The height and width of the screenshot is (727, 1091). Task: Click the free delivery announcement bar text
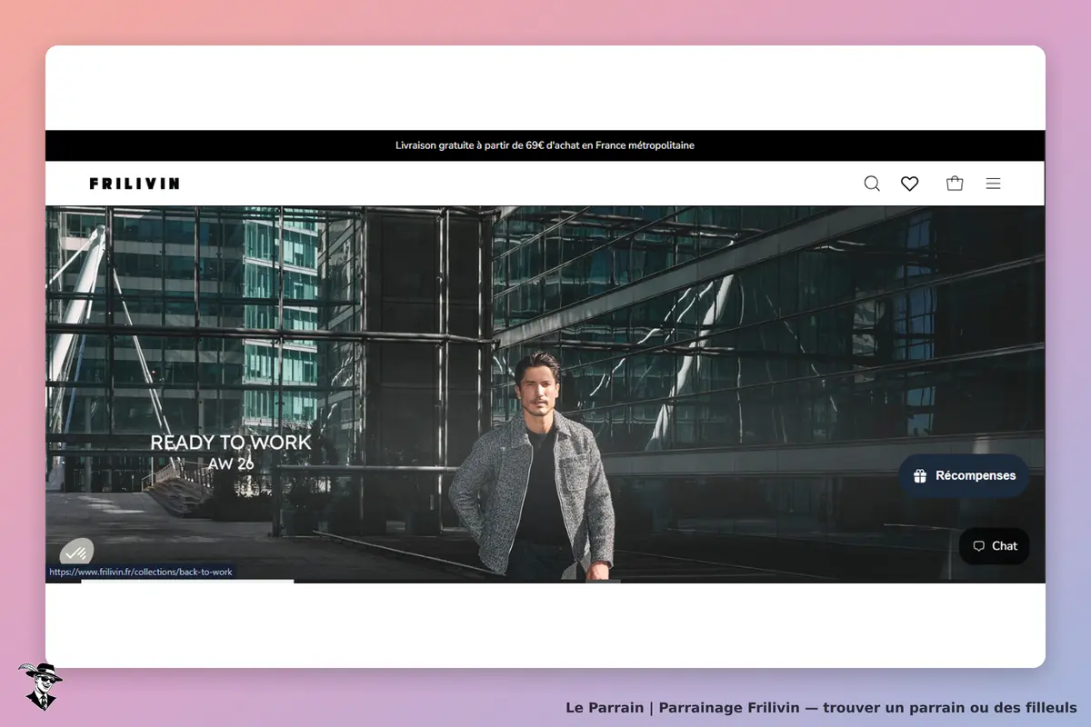545,145
